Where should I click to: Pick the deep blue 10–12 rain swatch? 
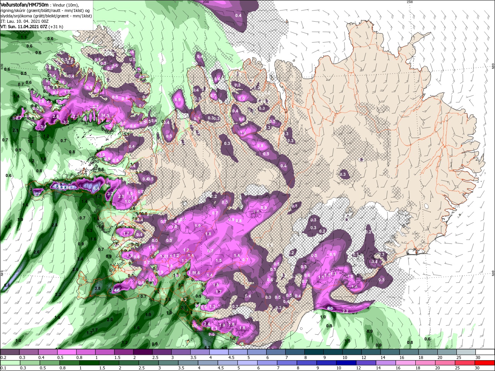point(346,362)
